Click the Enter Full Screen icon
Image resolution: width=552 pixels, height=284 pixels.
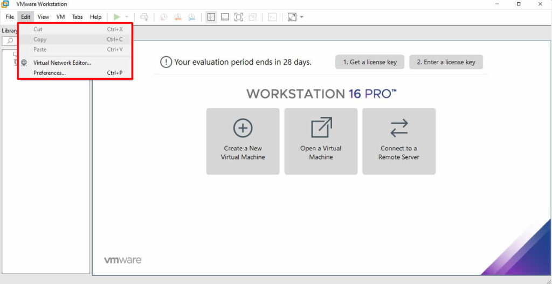(239, 17)
